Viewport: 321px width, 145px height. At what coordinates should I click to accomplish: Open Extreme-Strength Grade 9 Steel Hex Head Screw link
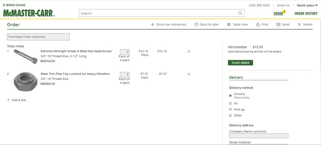point(76,51)
